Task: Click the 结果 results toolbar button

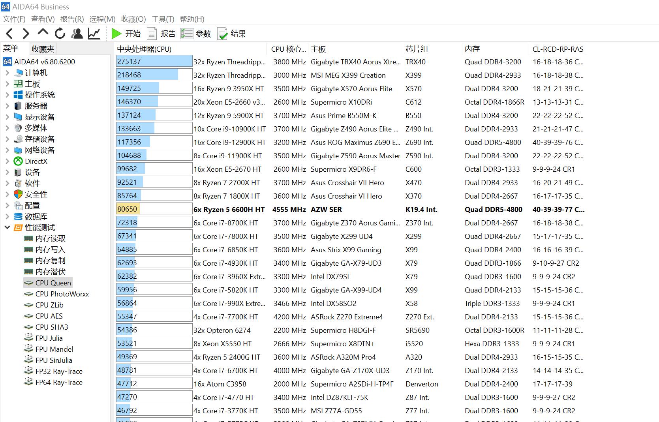Action: coord(232,34)
